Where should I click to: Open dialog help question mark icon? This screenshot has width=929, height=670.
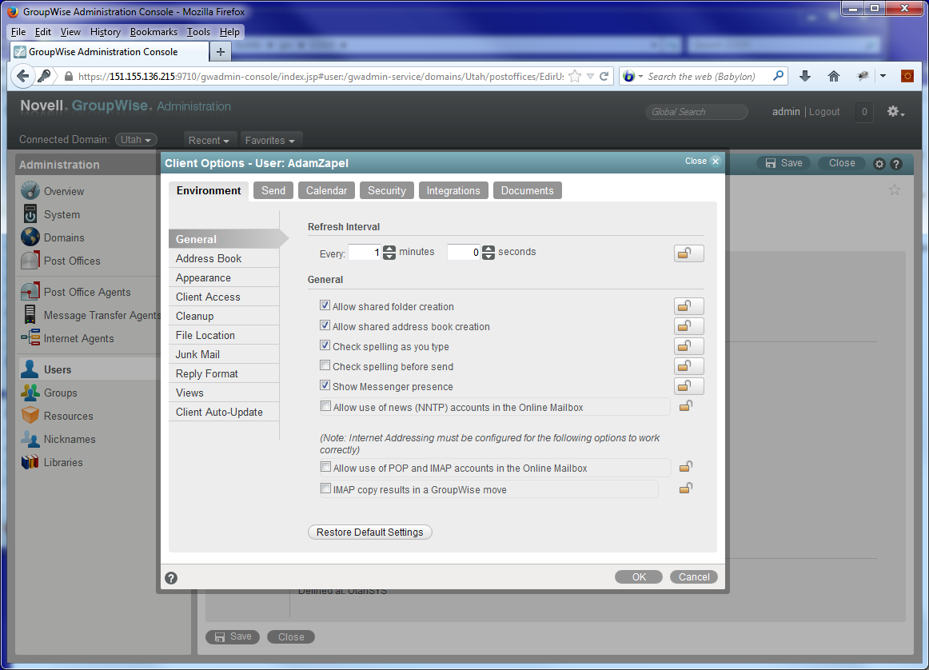click(171, 578)
